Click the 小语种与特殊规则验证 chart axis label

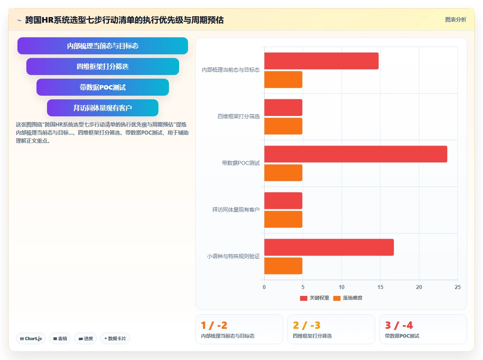233,256
